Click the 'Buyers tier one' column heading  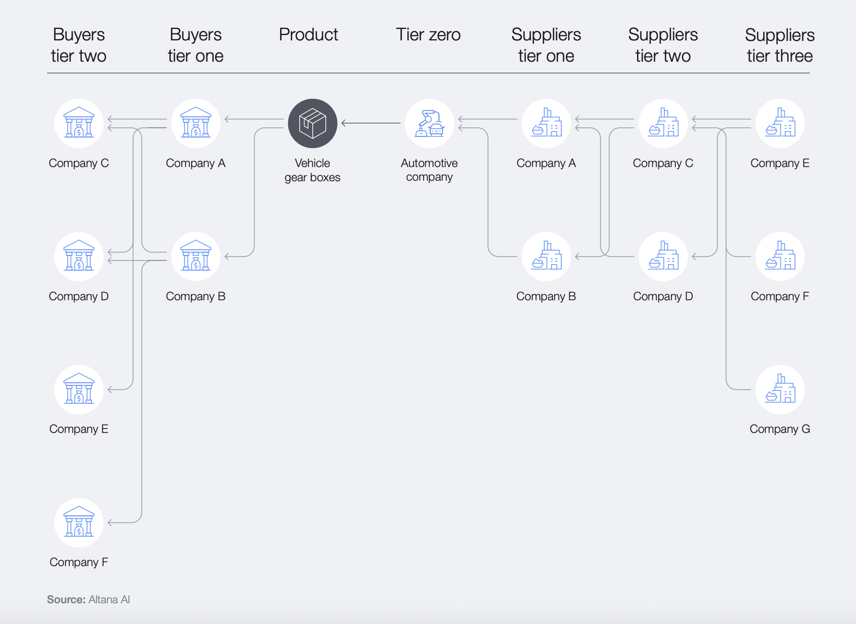195,45
